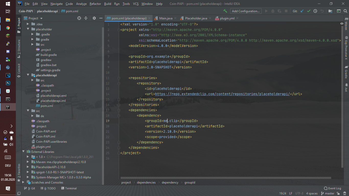The image size is (349, 196).
Task: Click the 4 spaces indent status item
Action: click(x=312, y=193)
